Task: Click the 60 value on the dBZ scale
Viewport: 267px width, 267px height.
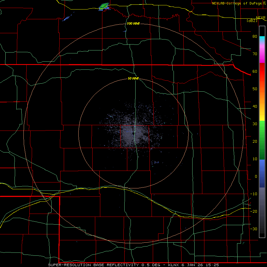Action: point(255,71)
